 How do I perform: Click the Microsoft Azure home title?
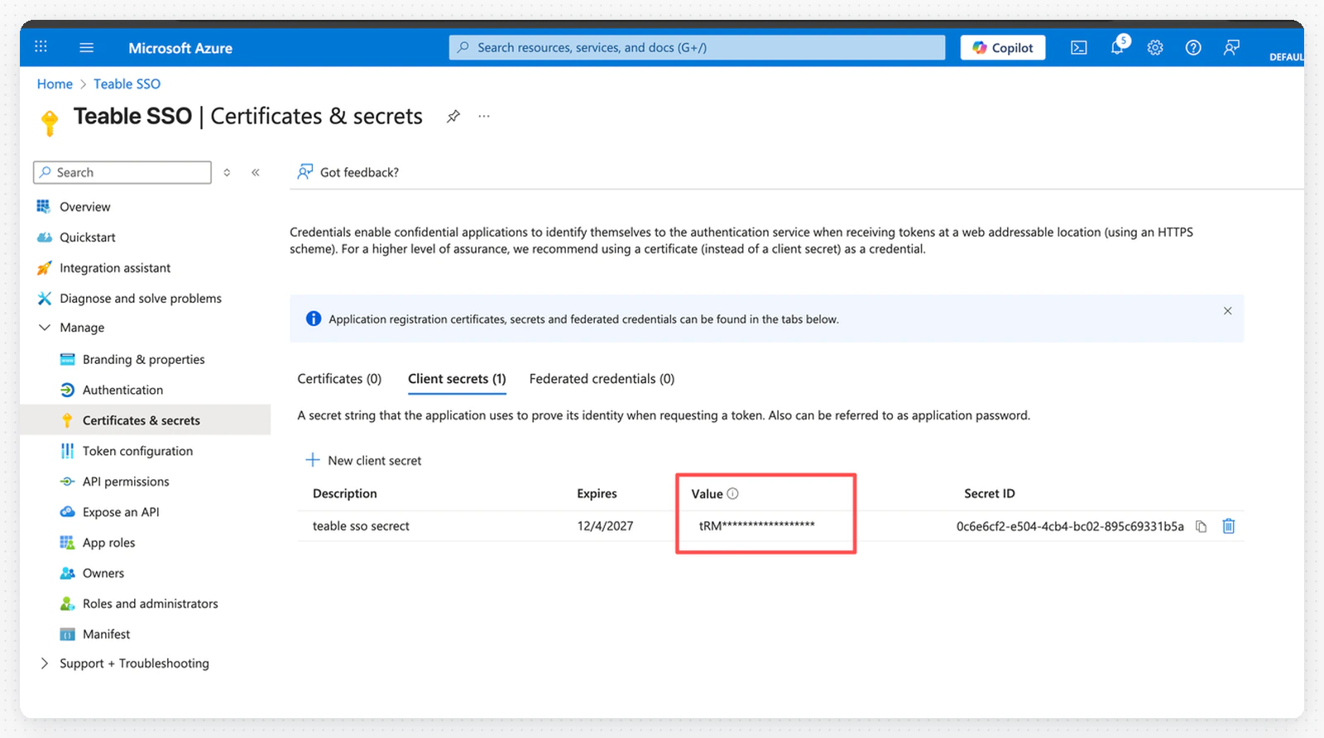tap(180, 48)
